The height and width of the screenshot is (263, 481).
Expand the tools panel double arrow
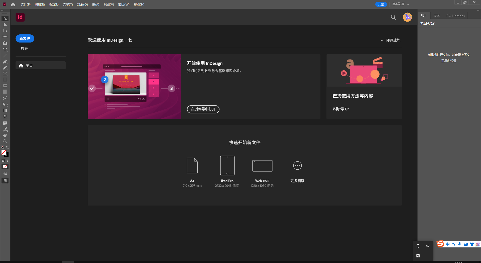point(2,11)
